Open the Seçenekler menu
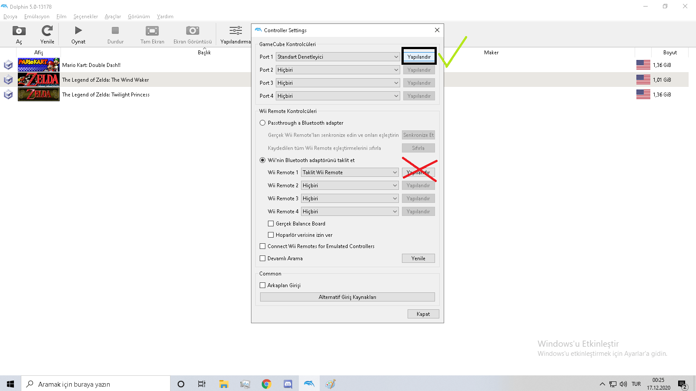 (x=86, y=17)
